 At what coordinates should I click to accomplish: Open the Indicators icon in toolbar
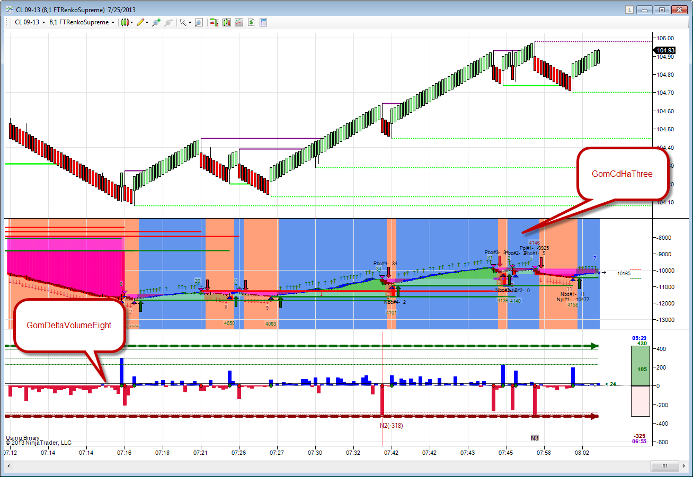(227, 22)
